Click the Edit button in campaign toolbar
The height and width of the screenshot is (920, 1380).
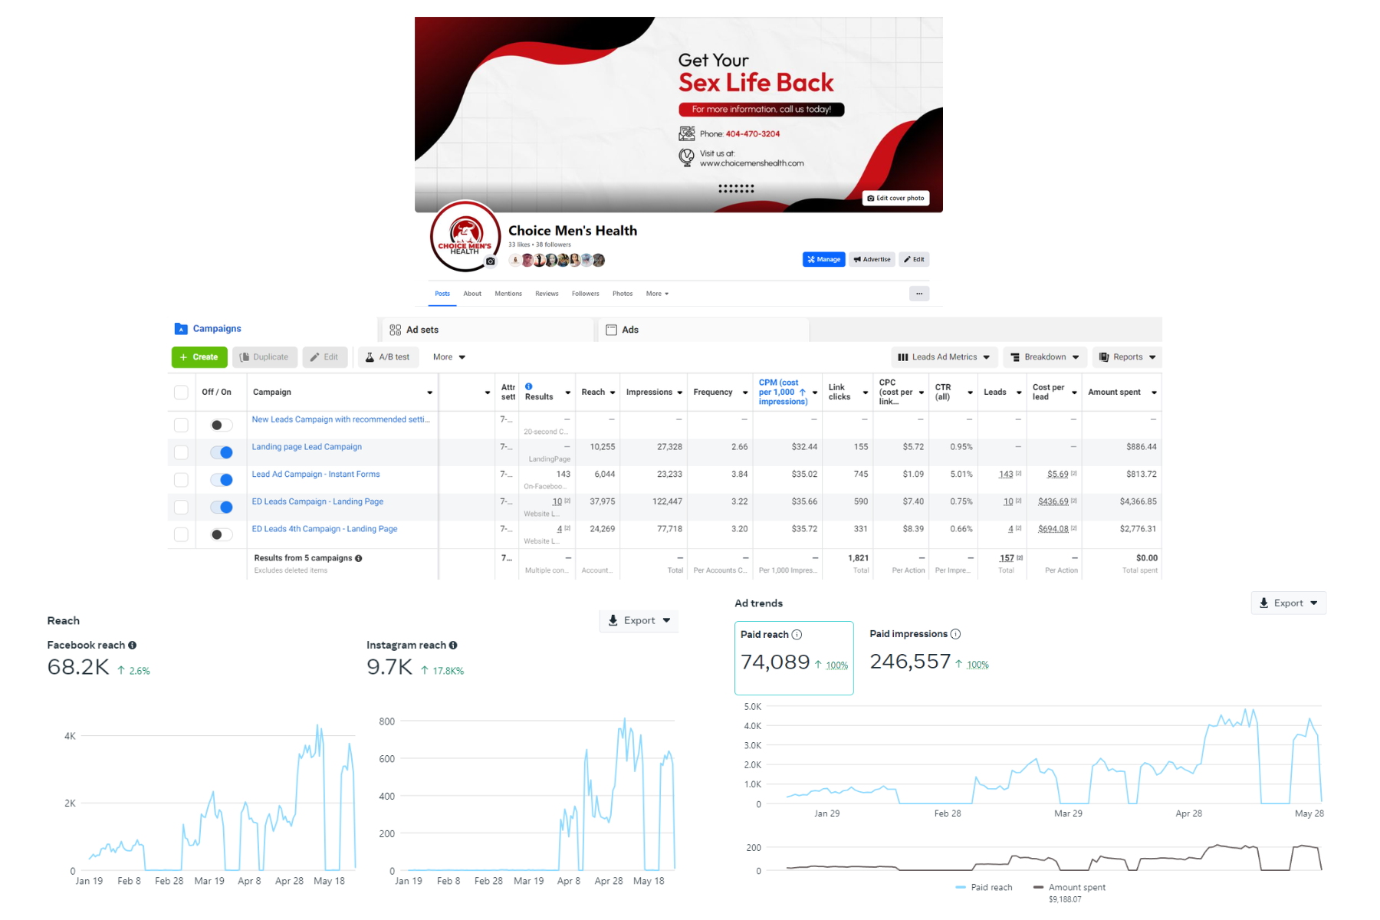325,357
